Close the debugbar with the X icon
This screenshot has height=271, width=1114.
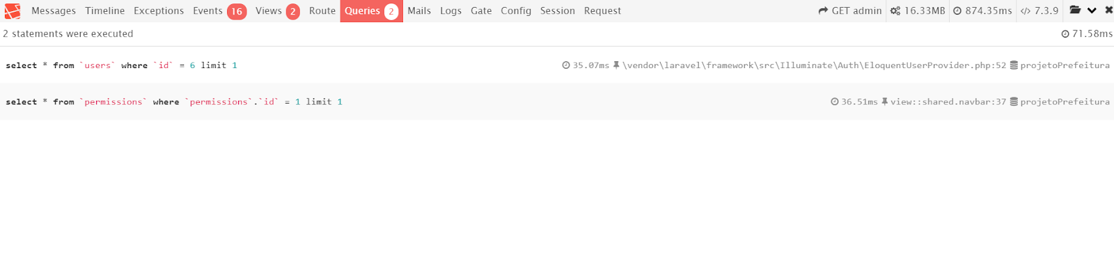pos(1108,10)
